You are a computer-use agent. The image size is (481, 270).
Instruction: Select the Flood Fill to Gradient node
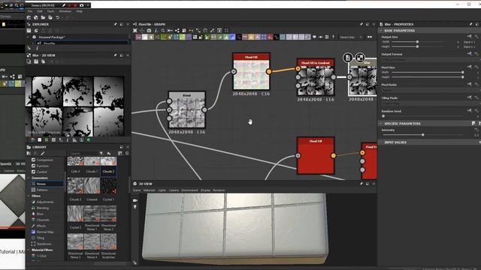(316, 77)
